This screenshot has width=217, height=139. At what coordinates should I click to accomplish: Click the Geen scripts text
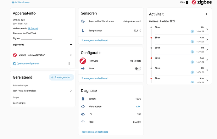(x=19, y=103)
